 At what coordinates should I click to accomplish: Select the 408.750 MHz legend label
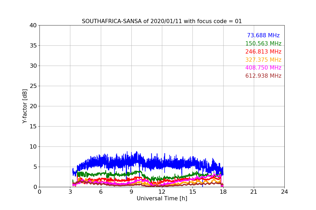pyautogui.click(x=263, y=68)
